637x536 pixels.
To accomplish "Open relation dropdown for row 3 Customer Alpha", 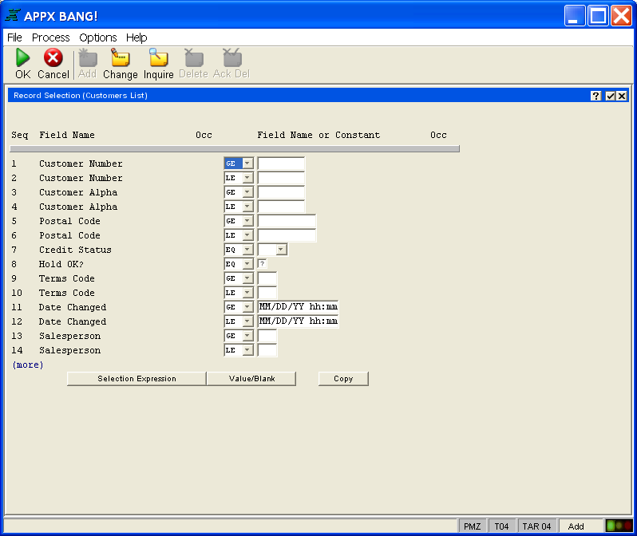I will [x=247, y=192].
